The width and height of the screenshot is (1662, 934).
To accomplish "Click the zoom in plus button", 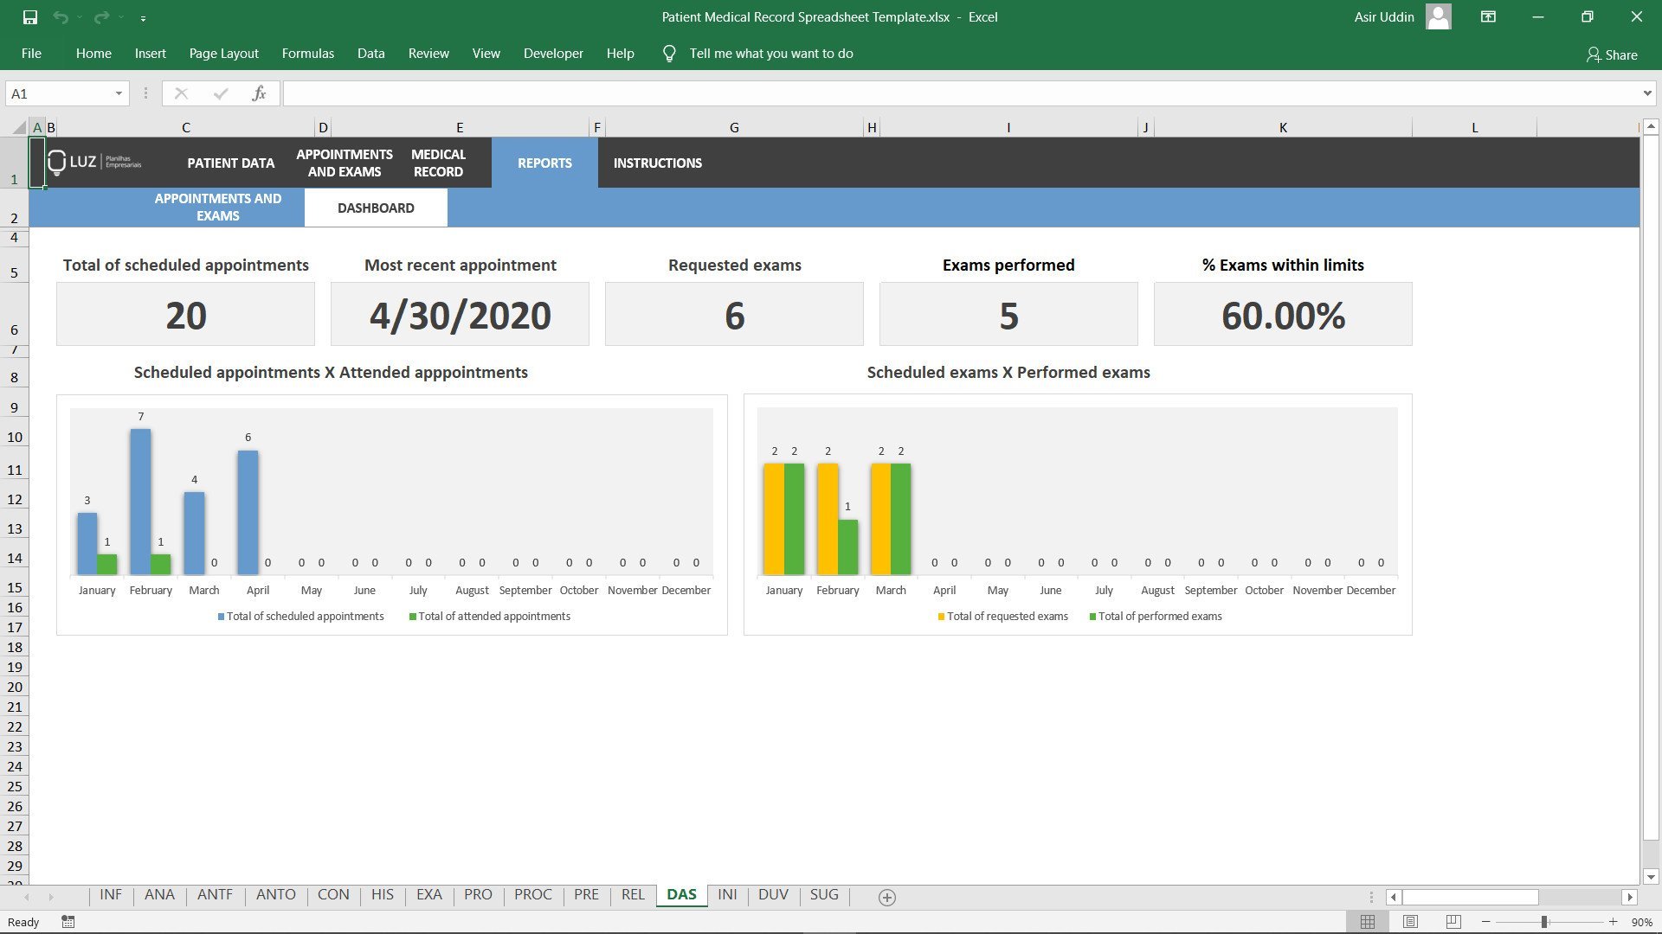I will point(1613,922).
